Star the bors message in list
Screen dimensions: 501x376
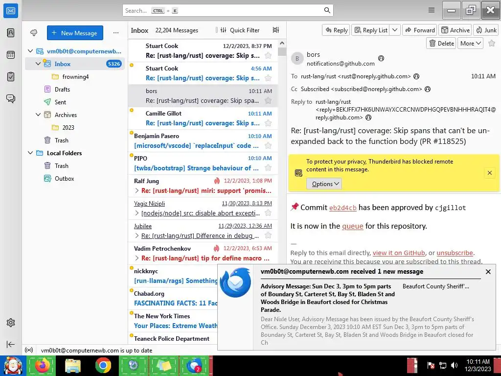pyautogui.click(x=268, y=101)
